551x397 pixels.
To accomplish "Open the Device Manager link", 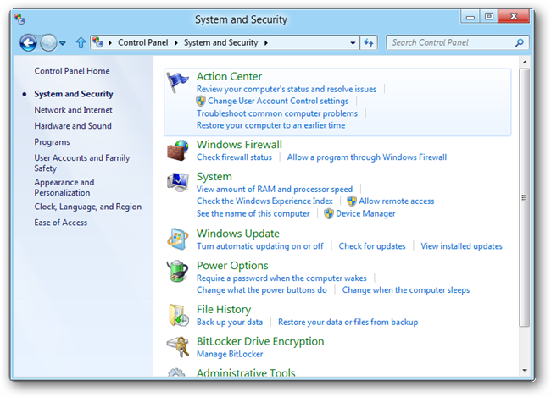I will 365,213.
